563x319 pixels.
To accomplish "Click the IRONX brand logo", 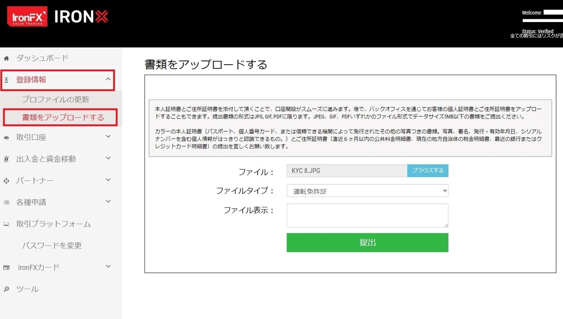I will coord(81,17).
